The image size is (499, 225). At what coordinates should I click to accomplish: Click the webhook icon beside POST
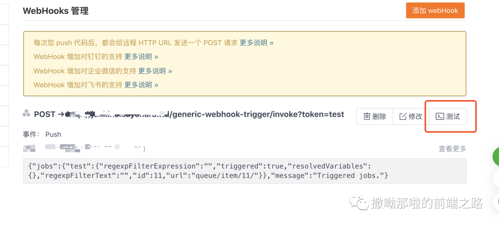pos(26,114)
